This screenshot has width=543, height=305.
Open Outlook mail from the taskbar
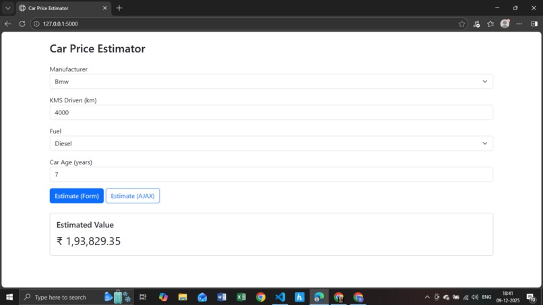[202, 297]
